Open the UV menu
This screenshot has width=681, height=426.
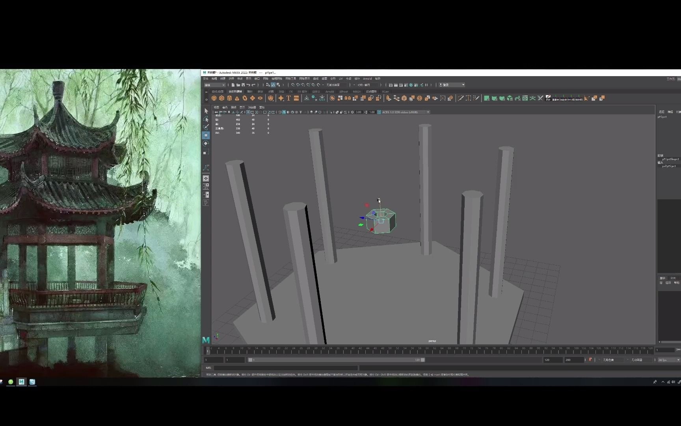coord(341,78)
